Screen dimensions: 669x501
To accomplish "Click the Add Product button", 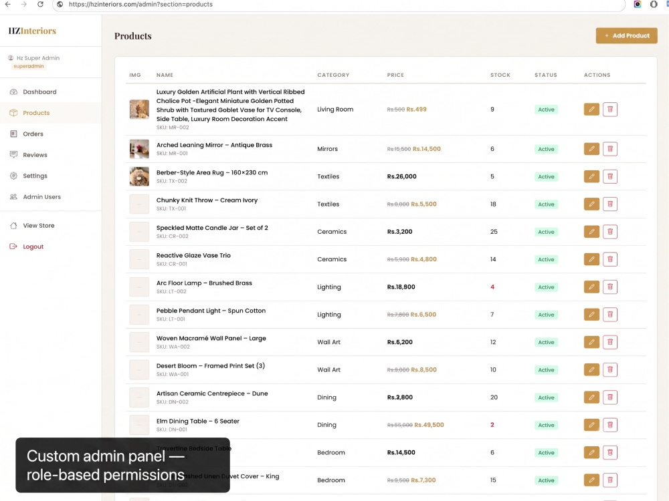I will pos(626,36).
